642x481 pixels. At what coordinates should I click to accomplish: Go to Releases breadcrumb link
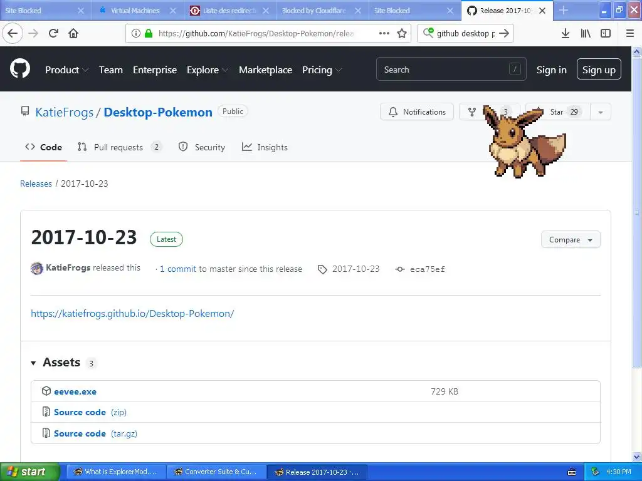(36, 184)
